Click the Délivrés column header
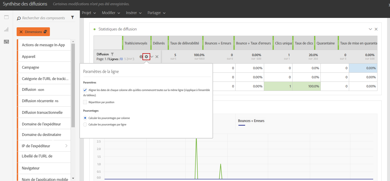This screenshot has height=181, width=390. (159, 43)
